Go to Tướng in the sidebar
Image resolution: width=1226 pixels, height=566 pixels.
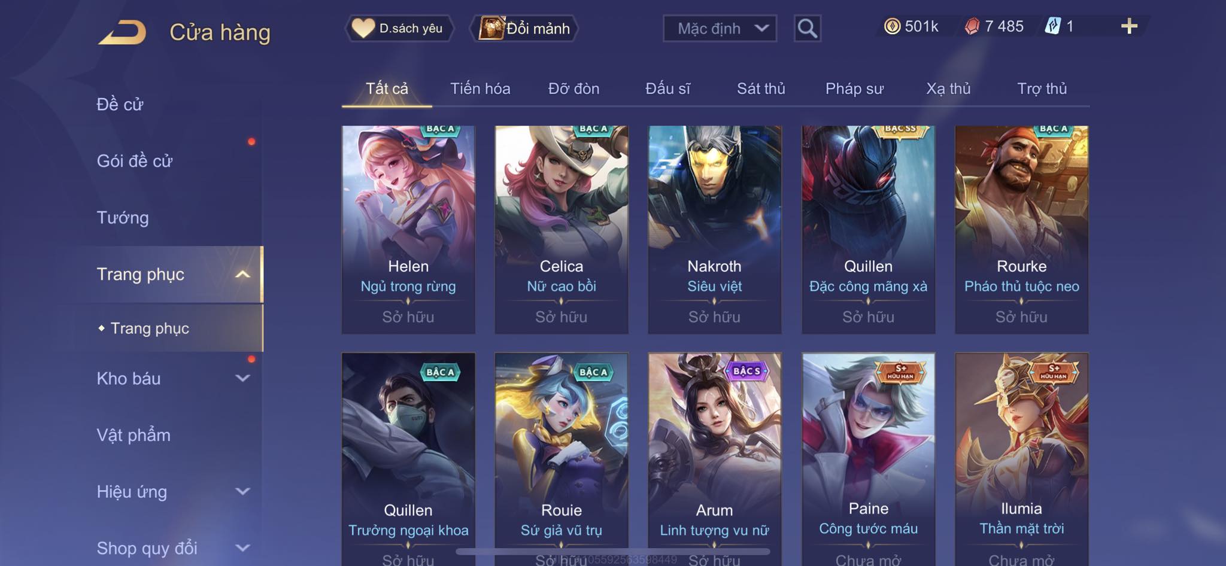123,218
